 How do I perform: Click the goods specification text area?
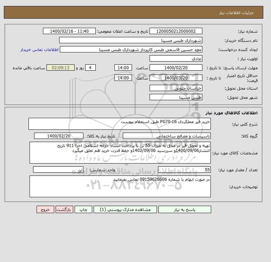[x=120, y=153]
